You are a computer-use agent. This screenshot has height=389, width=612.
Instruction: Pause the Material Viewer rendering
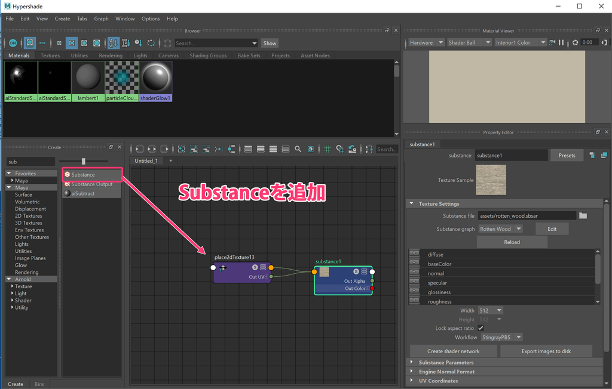561,42
